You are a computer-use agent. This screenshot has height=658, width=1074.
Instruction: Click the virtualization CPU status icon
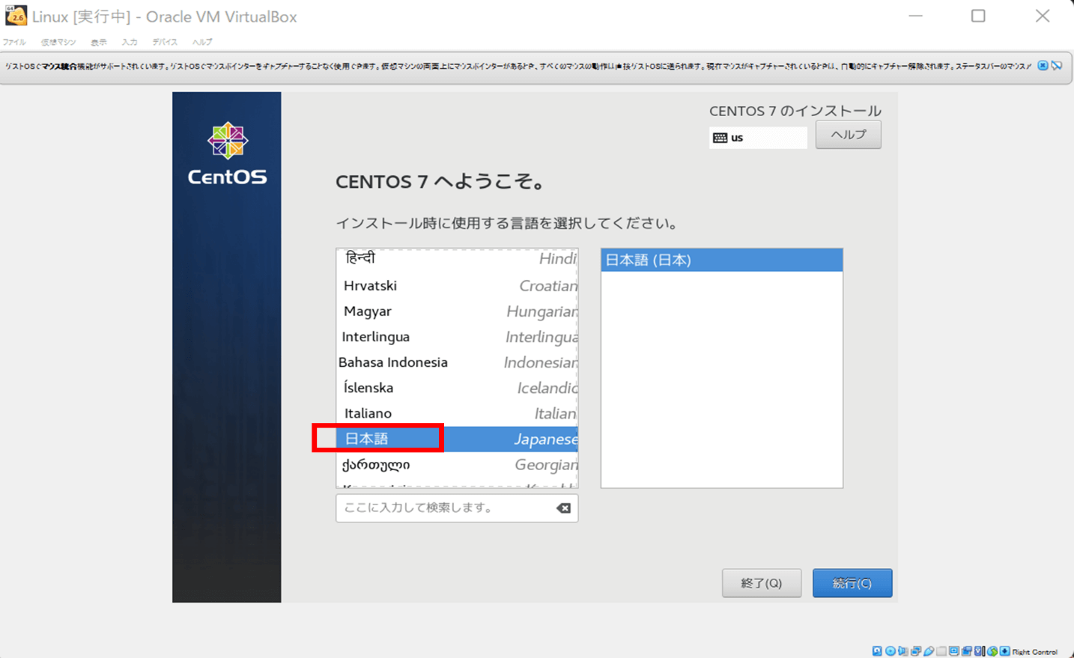978,651
